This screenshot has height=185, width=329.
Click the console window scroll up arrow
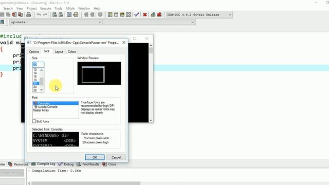pos(151,45)
